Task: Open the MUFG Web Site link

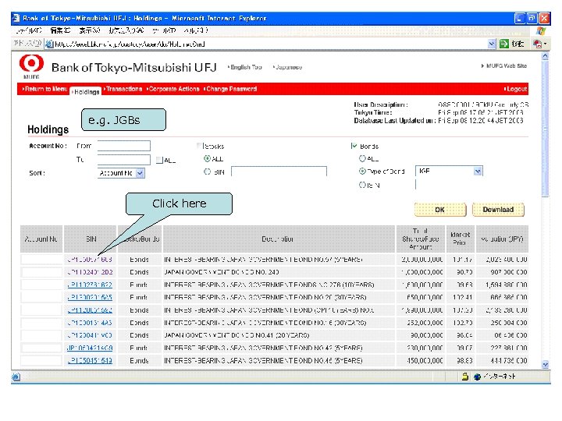Action: 504,65
